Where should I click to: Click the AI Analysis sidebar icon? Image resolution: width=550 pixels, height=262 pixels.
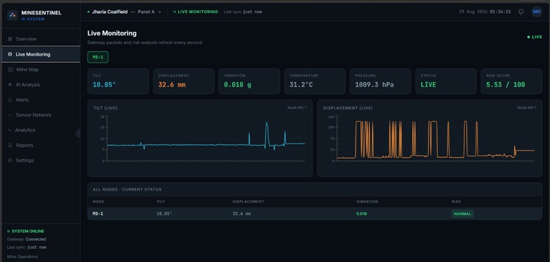[10, 84]
